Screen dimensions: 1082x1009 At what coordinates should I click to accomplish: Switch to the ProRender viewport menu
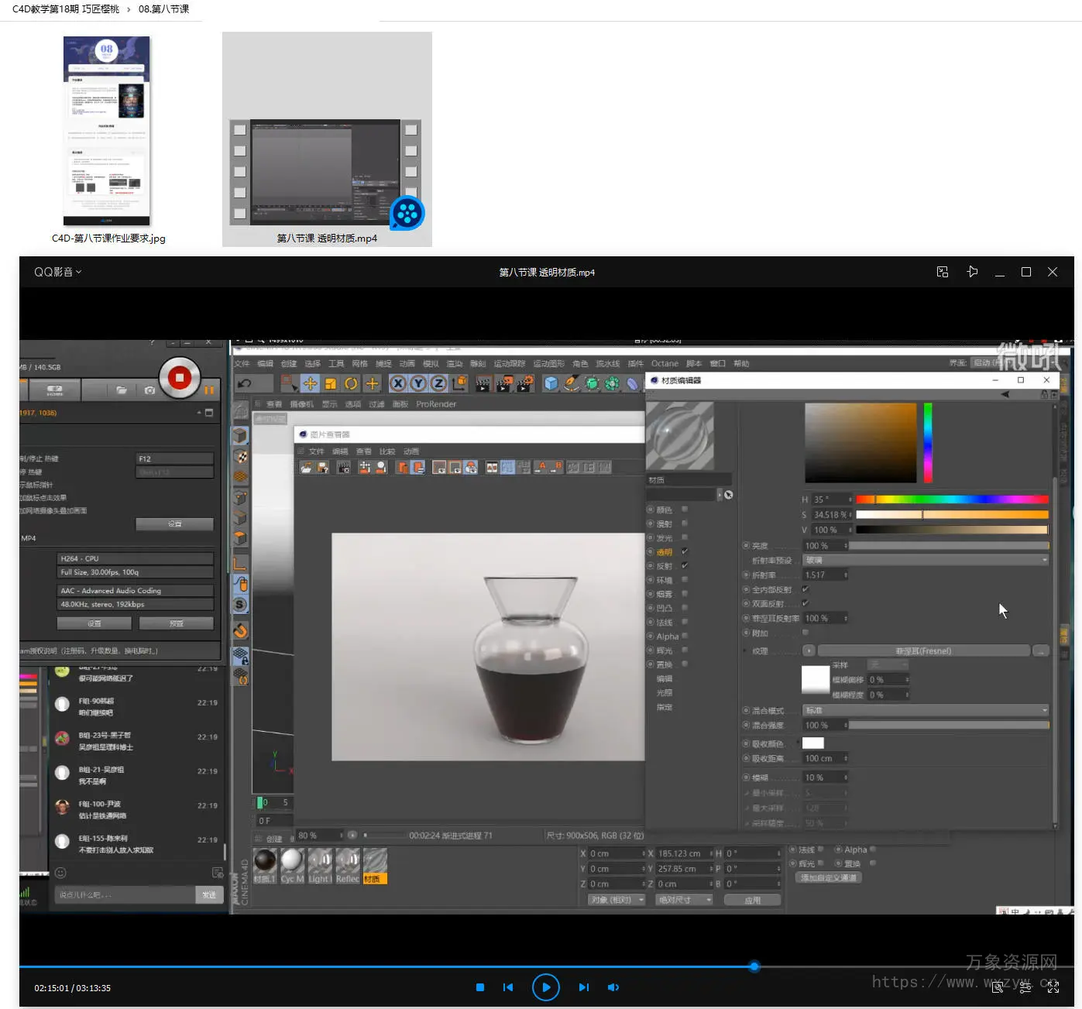[436, 404]
